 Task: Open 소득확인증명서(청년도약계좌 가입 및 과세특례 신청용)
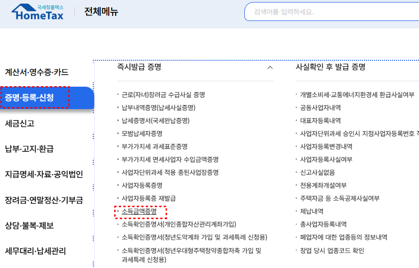click(194, 237)
